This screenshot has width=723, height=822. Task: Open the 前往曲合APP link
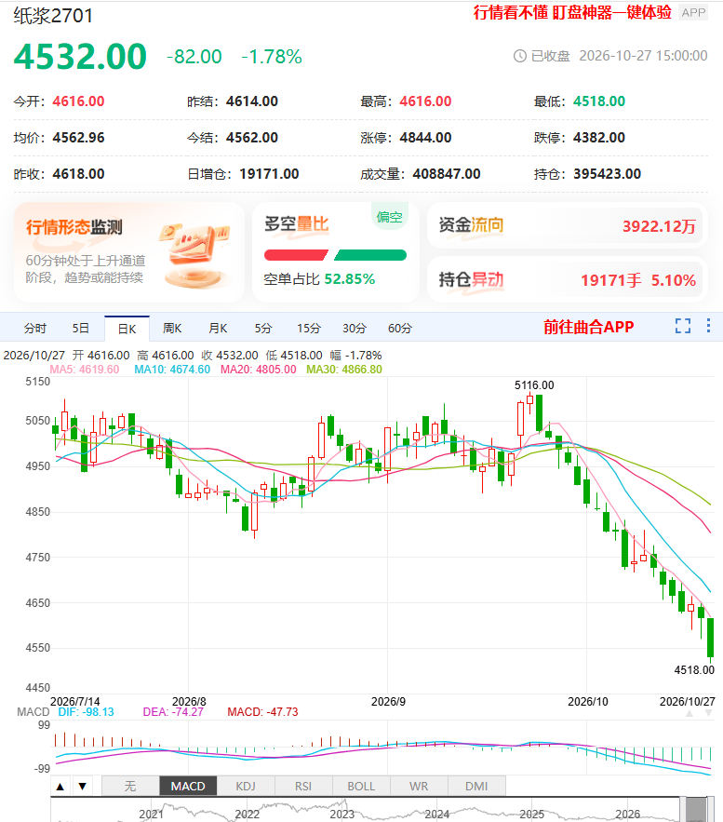588,327
